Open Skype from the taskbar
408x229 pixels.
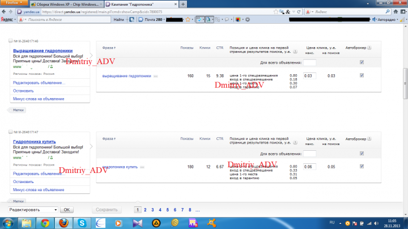pos(82,223)
